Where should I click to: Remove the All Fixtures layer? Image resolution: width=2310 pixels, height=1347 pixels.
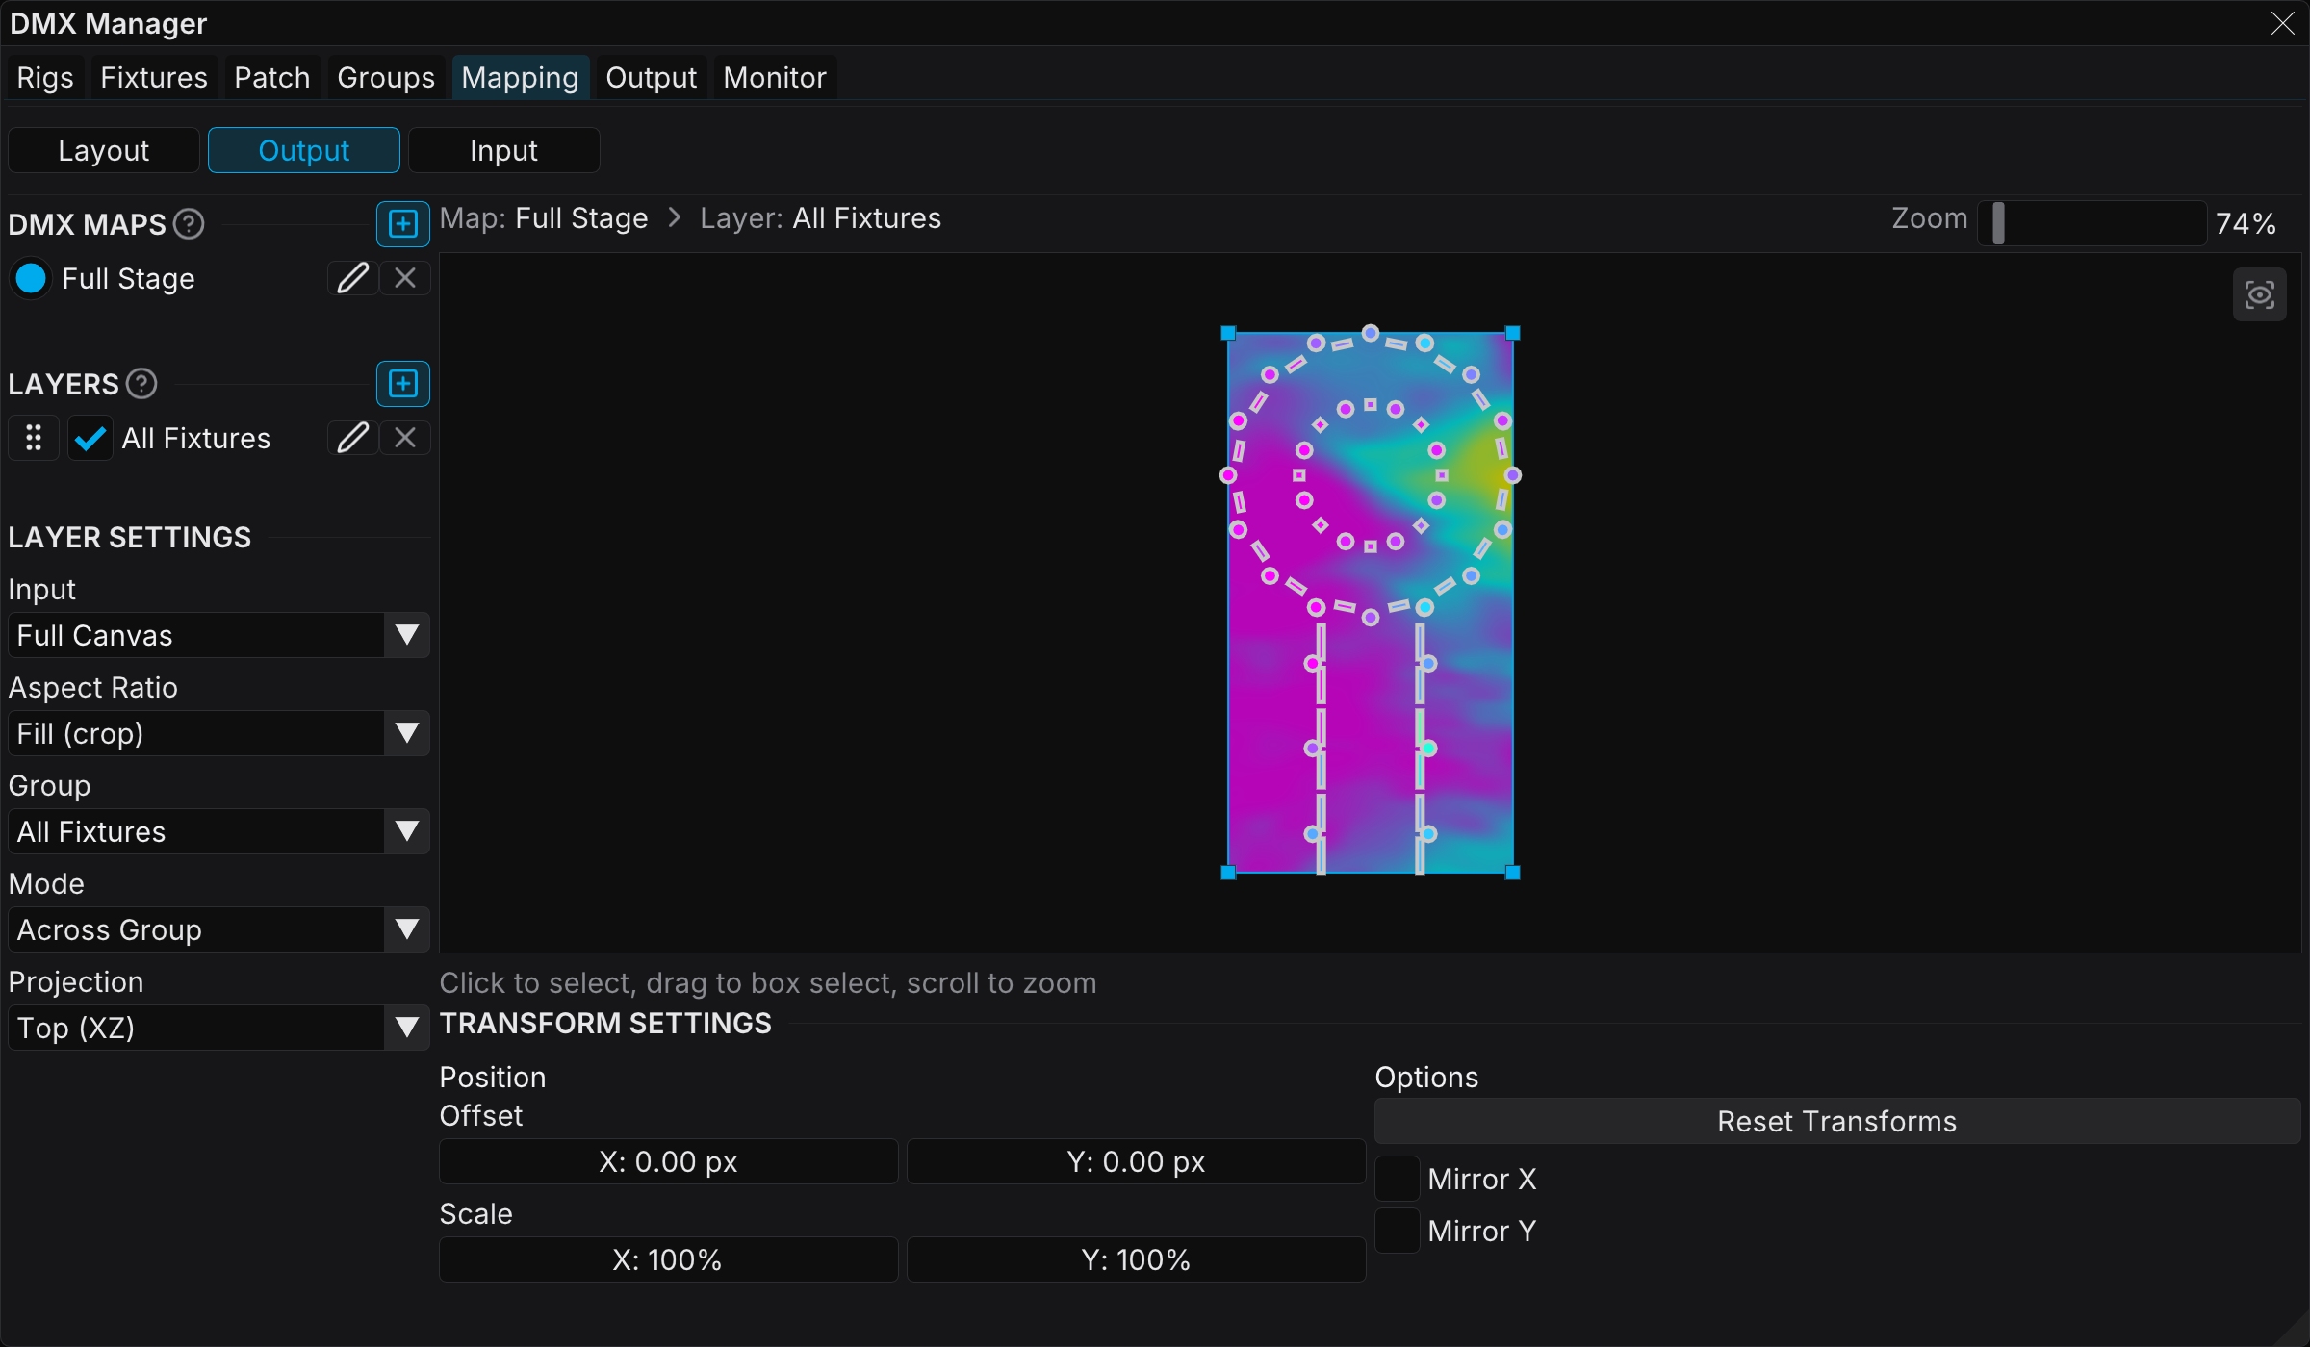[x=405, y=438]
